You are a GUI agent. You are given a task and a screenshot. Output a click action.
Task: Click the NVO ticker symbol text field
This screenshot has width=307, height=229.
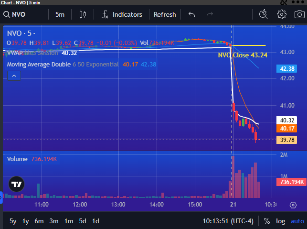[x=19, y=14]
